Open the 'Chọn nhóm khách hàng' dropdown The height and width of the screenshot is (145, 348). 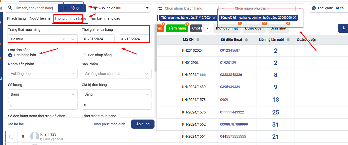click(191, 8)
